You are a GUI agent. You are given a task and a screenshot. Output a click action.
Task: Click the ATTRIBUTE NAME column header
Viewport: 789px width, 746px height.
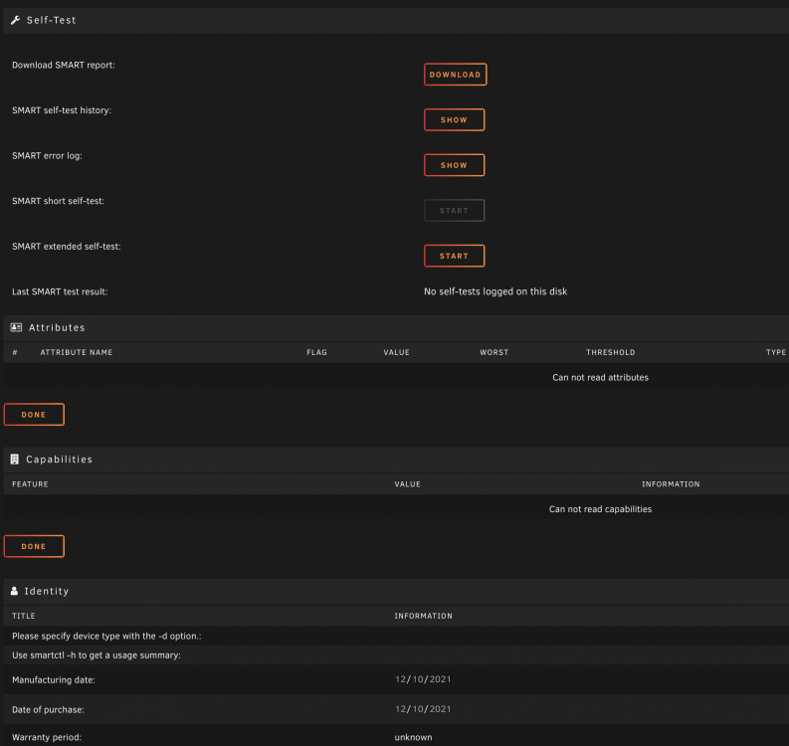[77, 352]
